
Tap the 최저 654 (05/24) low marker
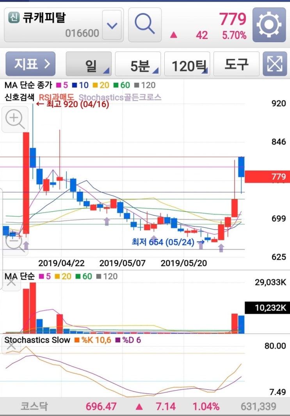click(168, 242)
